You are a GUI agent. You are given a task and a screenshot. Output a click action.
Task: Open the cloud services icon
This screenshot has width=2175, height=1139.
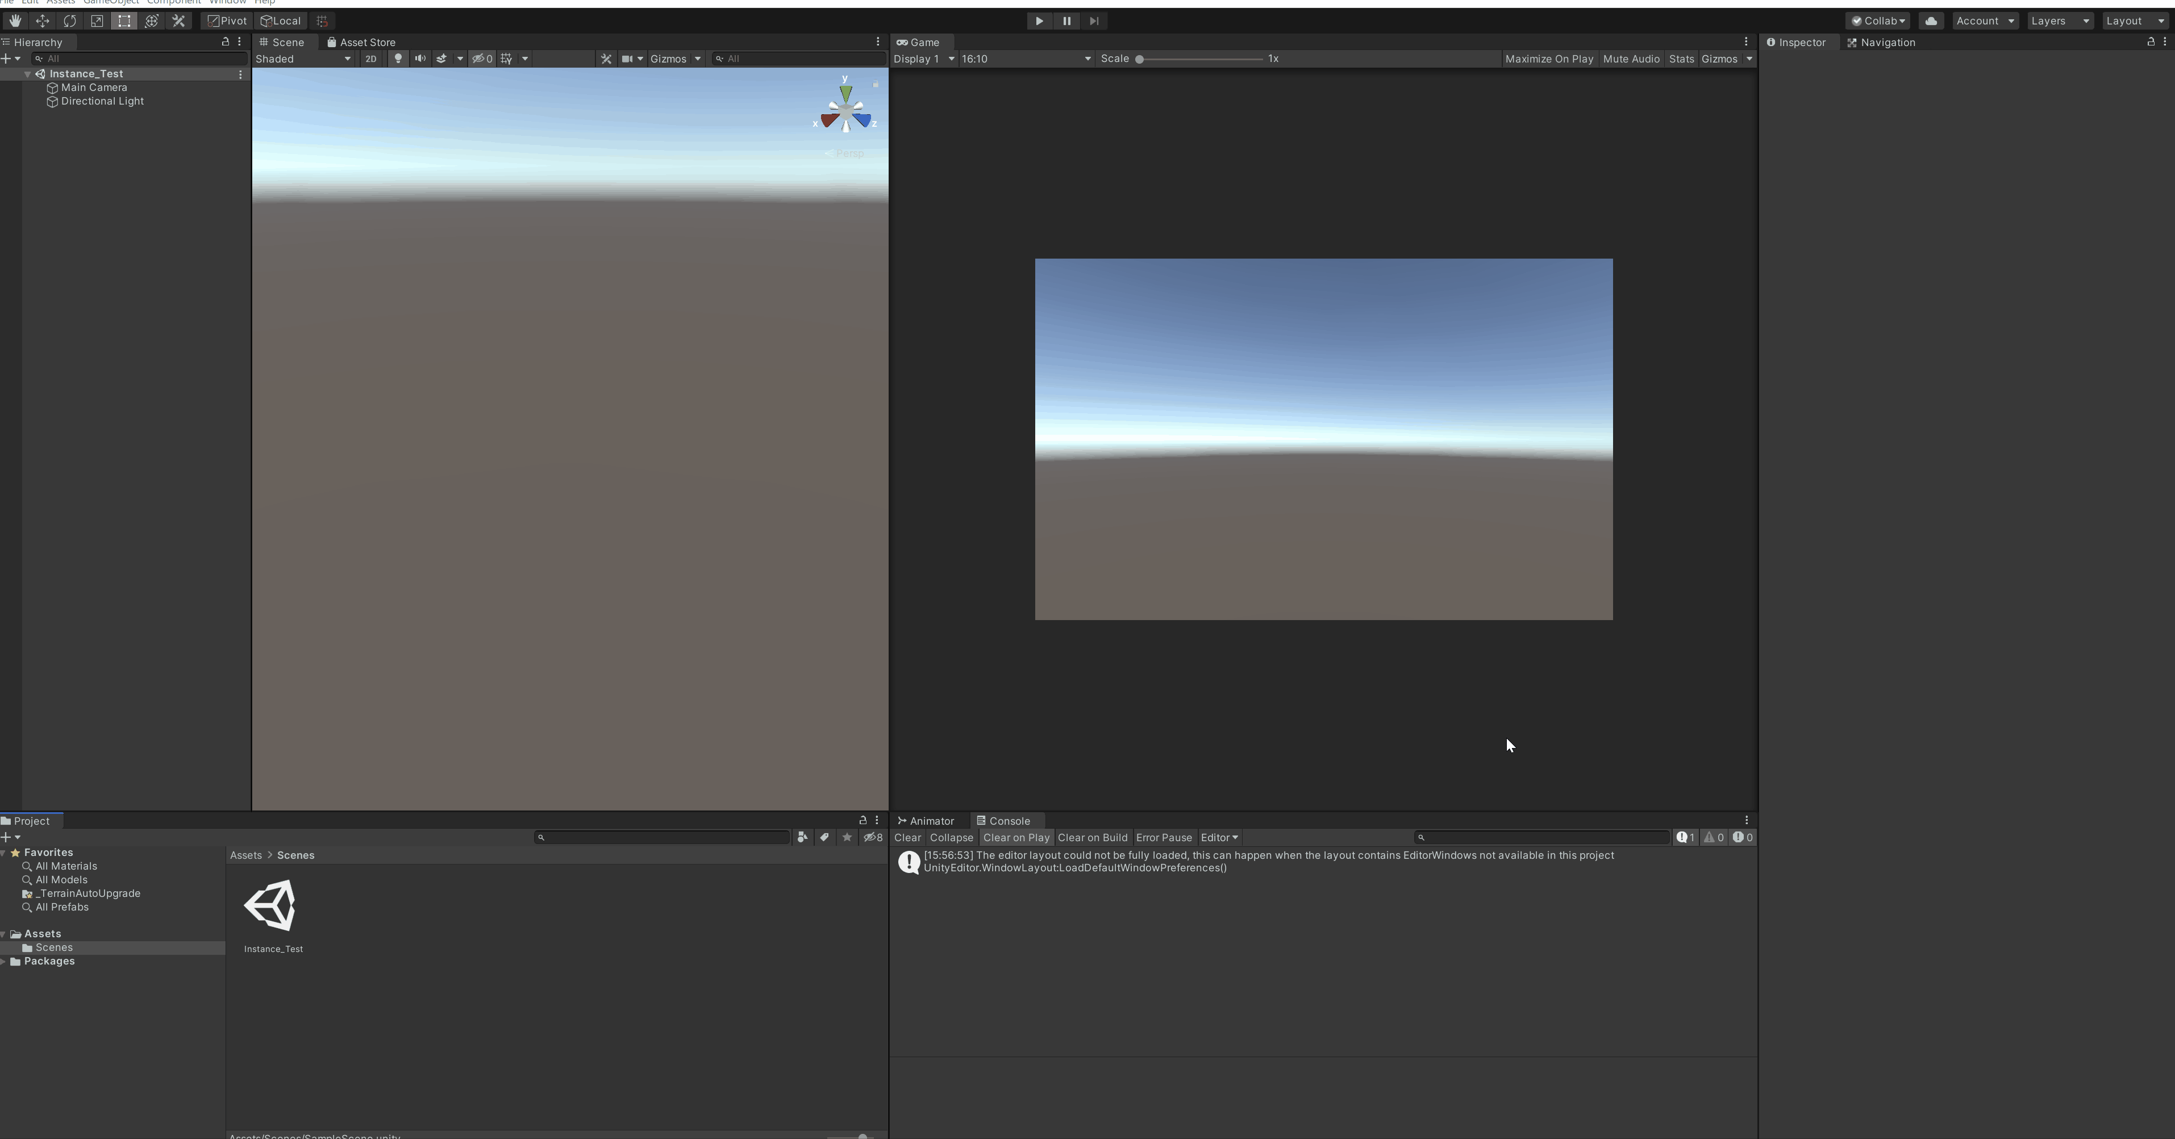click(x=1930, y=21)
